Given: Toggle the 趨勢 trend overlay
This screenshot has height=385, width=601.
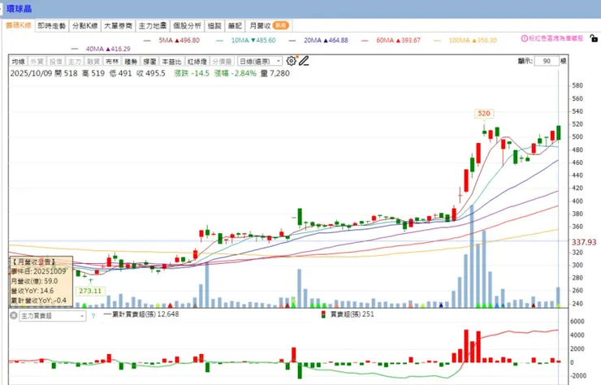Looking at the screenshot, I should 131,62.
